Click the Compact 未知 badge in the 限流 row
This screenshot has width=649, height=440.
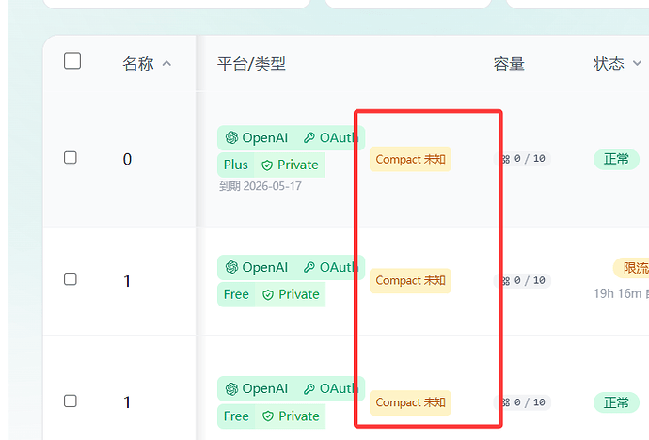click(x=410, y=281)
